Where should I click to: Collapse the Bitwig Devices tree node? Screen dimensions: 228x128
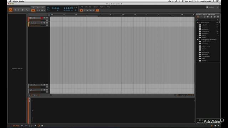(197, 23)
